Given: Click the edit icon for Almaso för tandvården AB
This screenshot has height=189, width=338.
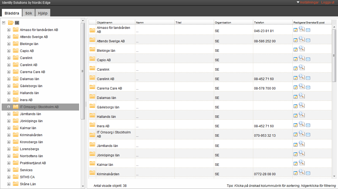Looking at the screenshot, I should click(296, 30).
